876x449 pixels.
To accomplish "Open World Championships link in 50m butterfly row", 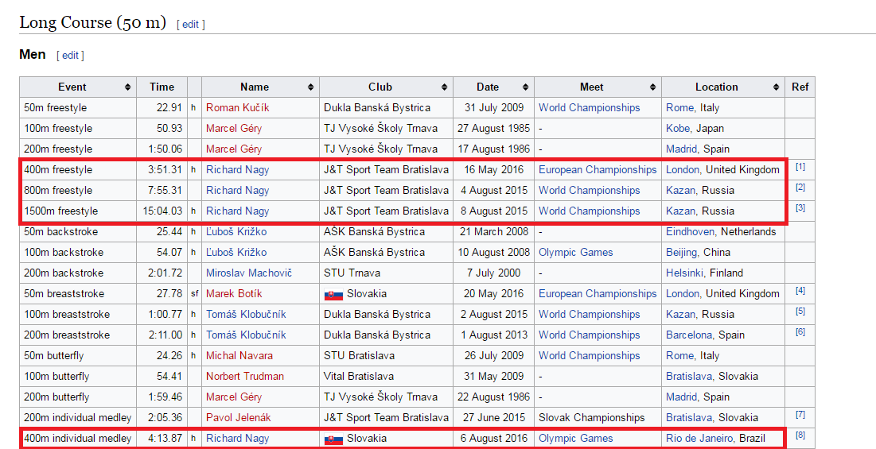I will [590, 355].
